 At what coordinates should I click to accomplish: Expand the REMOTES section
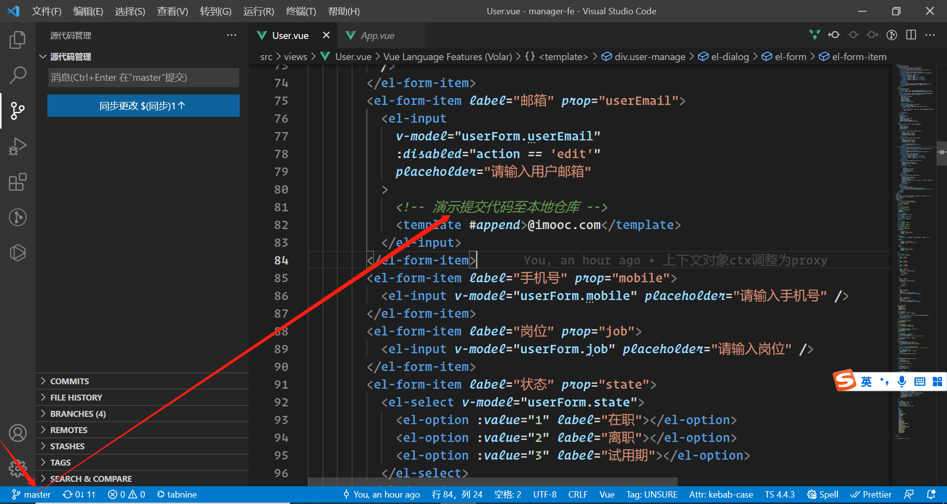(x=142, y=430)
